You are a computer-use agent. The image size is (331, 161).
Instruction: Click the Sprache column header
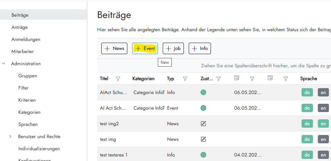[x=308, y=79]
